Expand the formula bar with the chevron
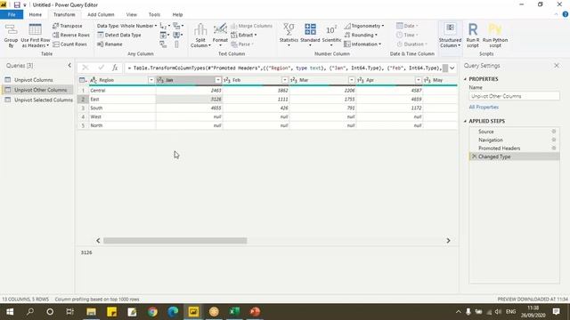570x320 pixels. [x=452, y=68]
